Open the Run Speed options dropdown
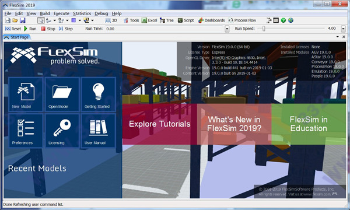 click(x=344, y=29)
